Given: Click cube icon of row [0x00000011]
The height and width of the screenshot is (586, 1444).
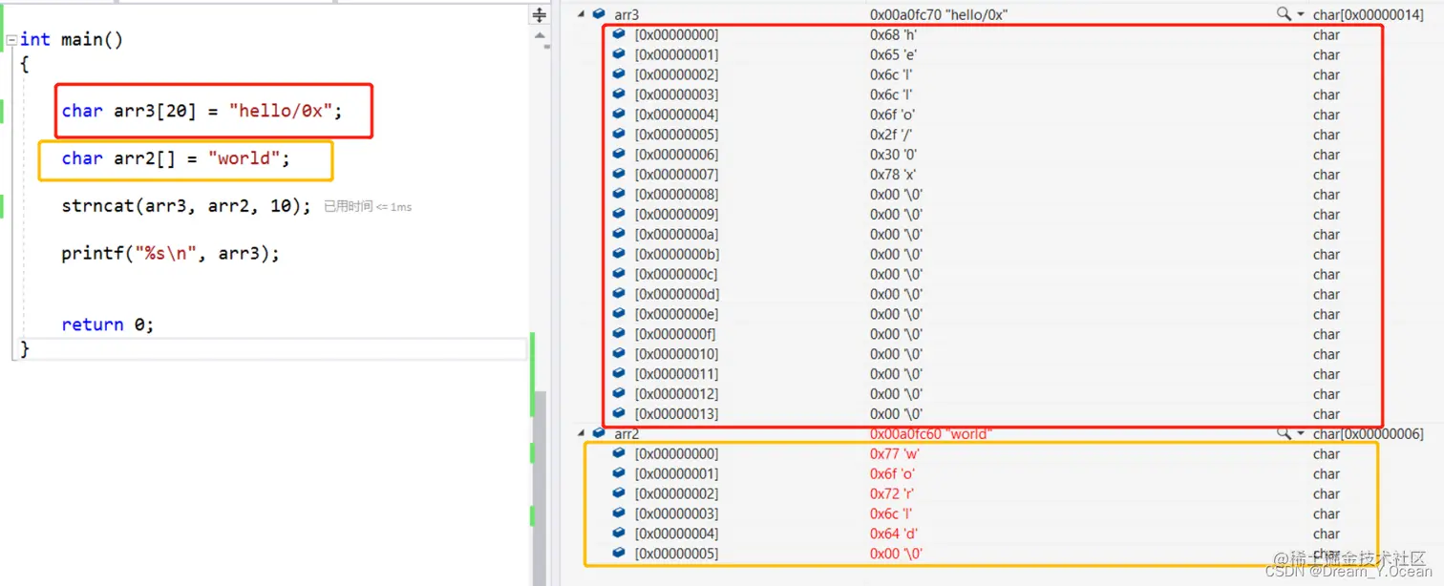Looking at the screenshot, I should pos(619,374).
